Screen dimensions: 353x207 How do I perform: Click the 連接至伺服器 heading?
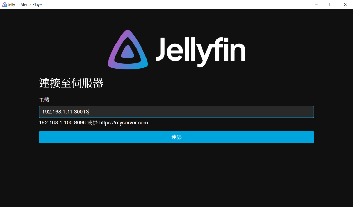coord(71,83)
